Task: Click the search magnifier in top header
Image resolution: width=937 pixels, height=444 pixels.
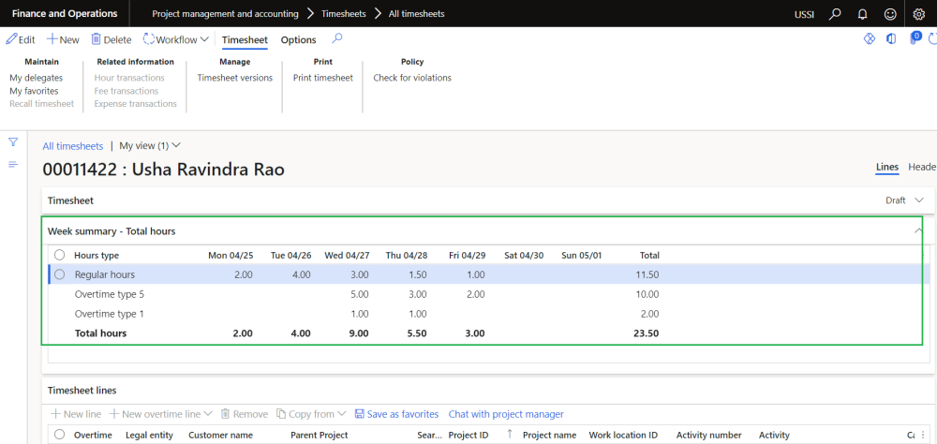Action: coord(836,14)
